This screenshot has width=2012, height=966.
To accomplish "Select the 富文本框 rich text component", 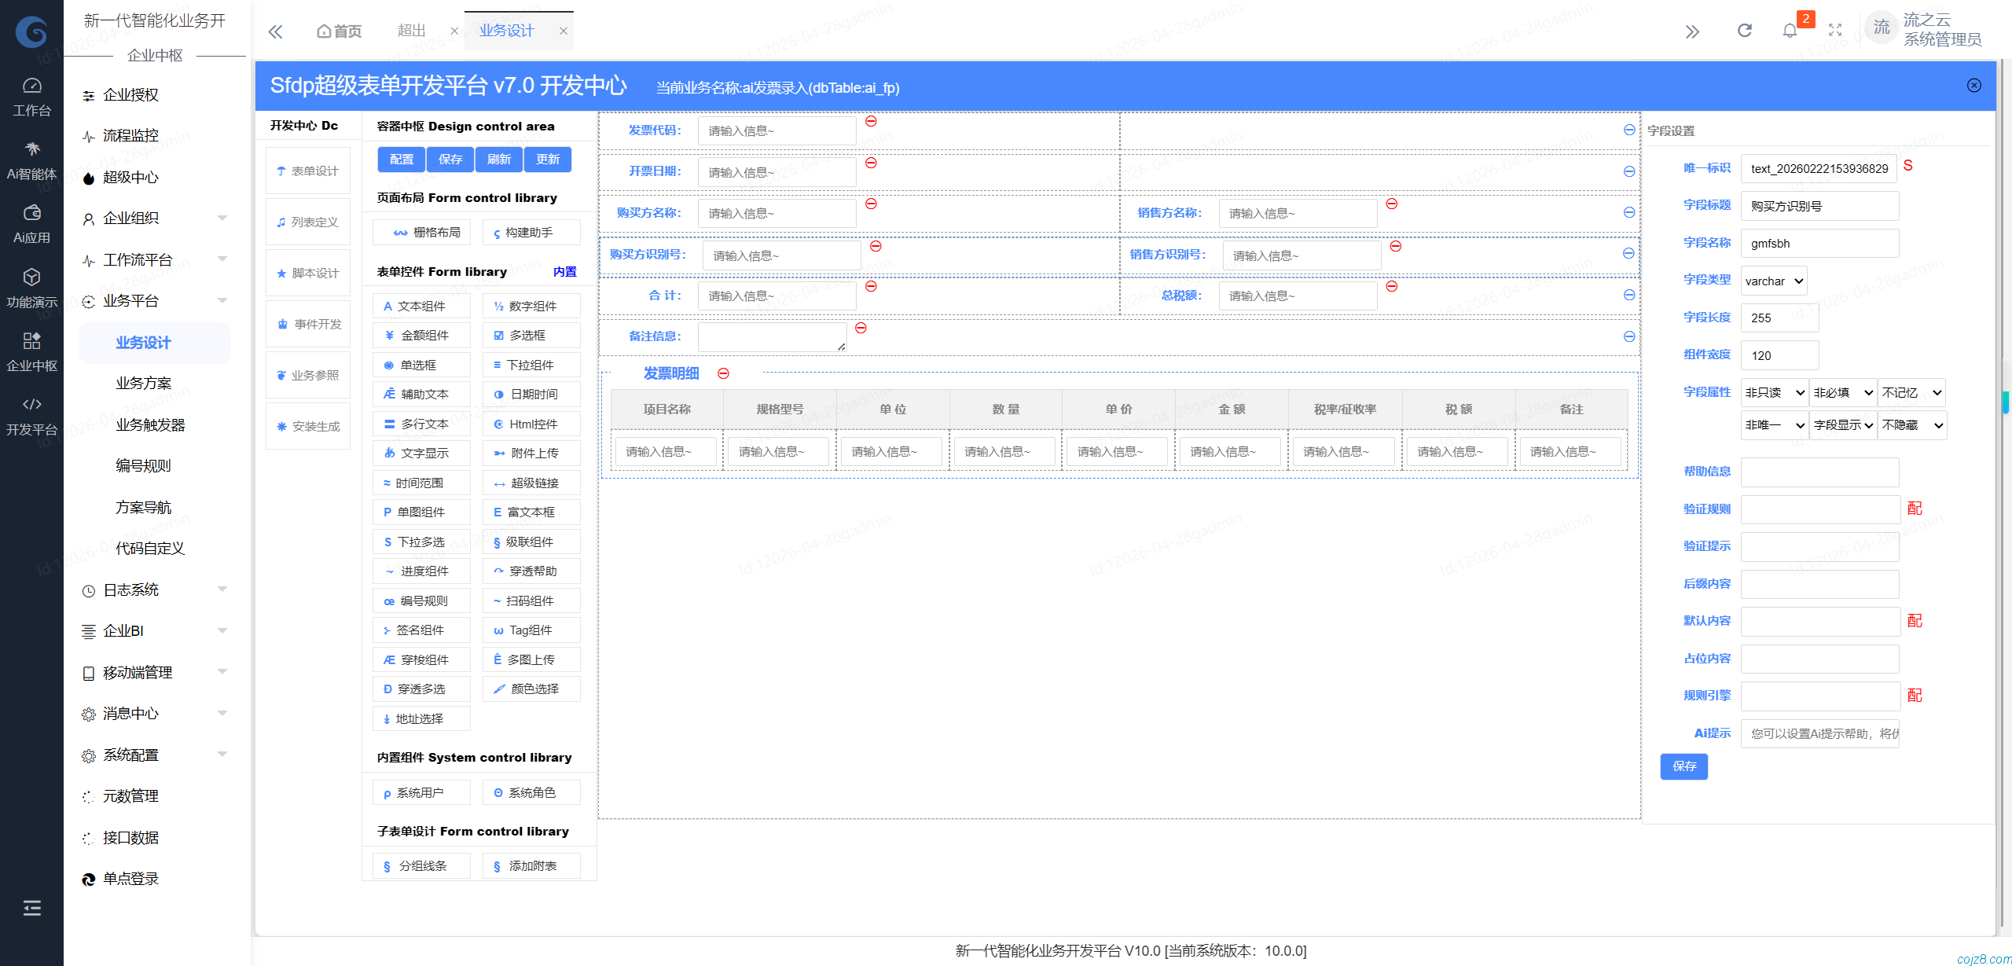I will click(531, 512).
